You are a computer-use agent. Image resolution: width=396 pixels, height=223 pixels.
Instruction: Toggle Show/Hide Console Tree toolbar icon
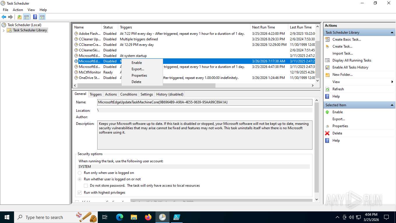coord(26,17)
